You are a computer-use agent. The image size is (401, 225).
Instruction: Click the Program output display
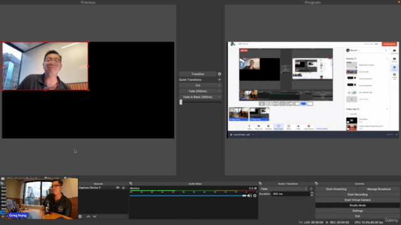pos(313,90)
